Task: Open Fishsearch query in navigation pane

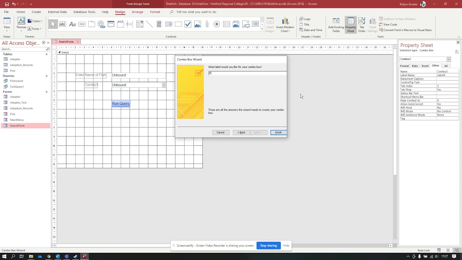Action: [x=16, y=81]
